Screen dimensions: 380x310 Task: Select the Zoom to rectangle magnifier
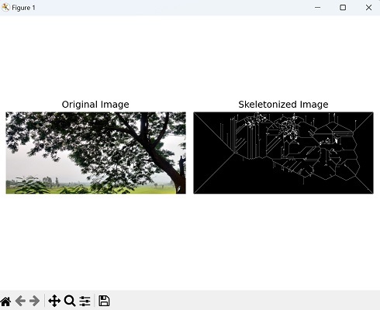(70, 301)
